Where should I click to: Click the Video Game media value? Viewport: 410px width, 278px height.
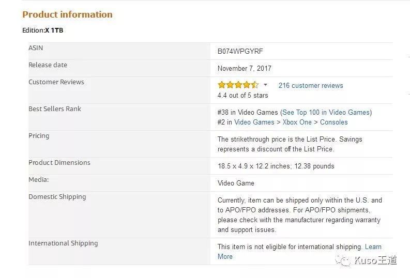236,183
